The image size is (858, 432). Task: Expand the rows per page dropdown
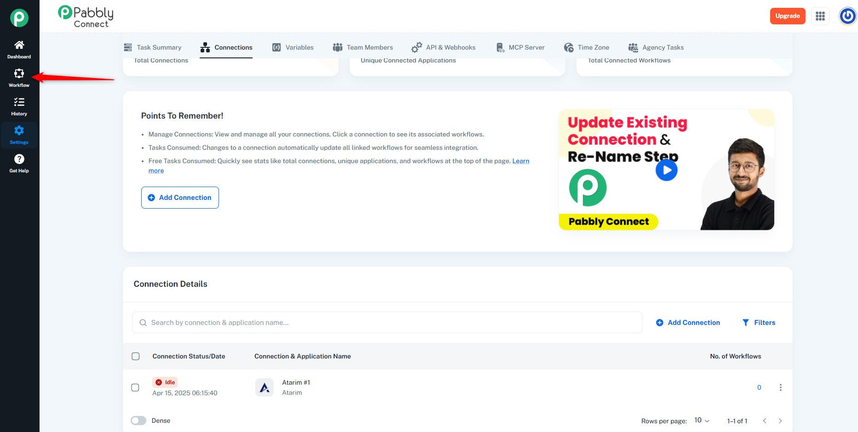tap(702, 421)
